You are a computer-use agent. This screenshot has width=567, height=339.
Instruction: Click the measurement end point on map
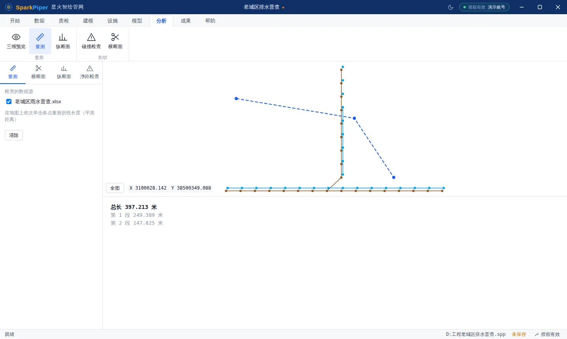(394, 177)
